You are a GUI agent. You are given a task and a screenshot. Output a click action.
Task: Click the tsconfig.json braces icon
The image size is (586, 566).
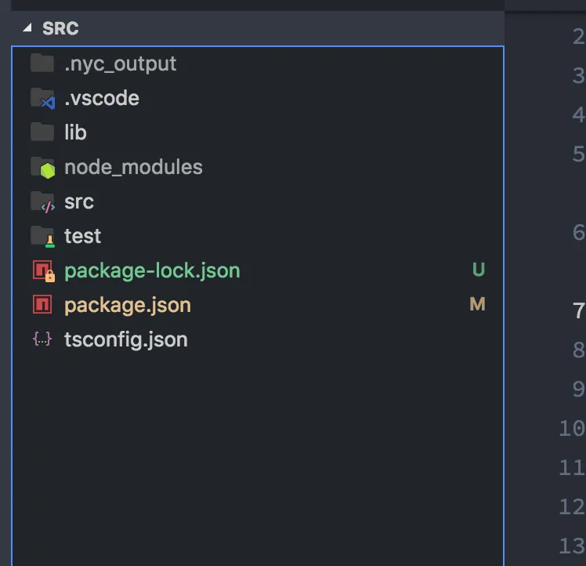tap(42, 339)
